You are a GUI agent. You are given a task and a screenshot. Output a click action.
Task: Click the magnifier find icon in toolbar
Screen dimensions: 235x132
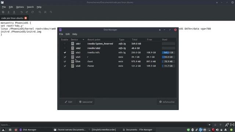[x=40, y=12]
